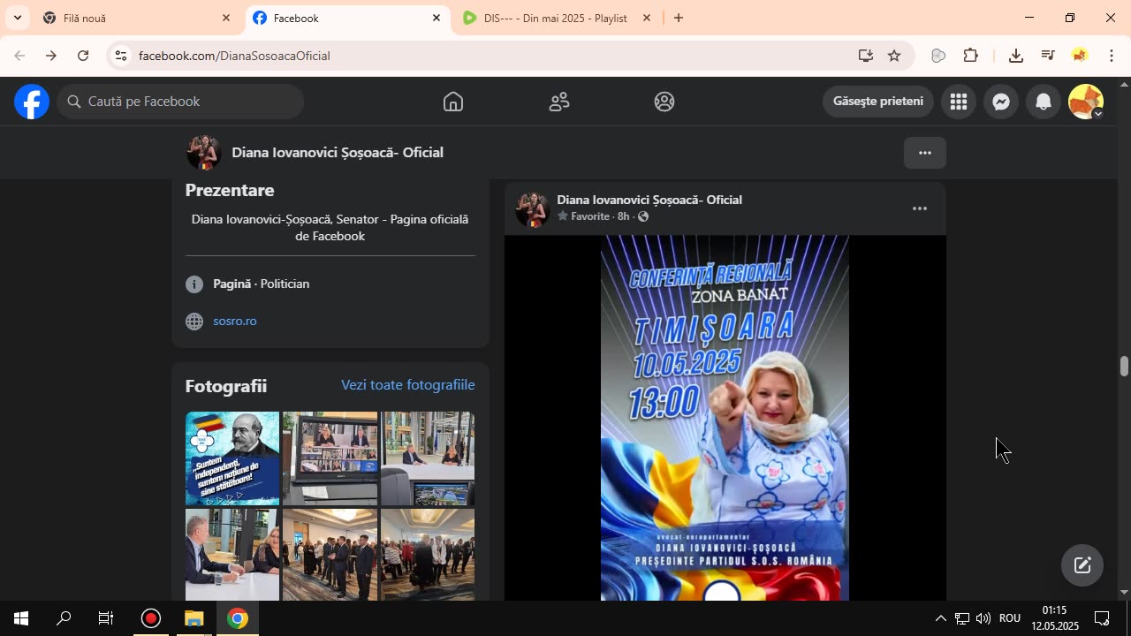Open the Groups icon in top navigation
Viewport: 1131px width, 636px height.
664,102
